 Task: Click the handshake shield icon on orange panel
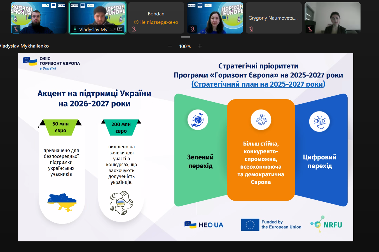pyautogui.click(x=261, y=120)
